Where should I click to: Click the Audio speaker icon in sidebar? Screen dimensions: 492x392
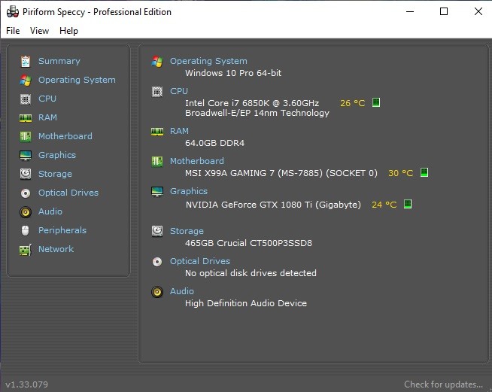tap(26, 212)
